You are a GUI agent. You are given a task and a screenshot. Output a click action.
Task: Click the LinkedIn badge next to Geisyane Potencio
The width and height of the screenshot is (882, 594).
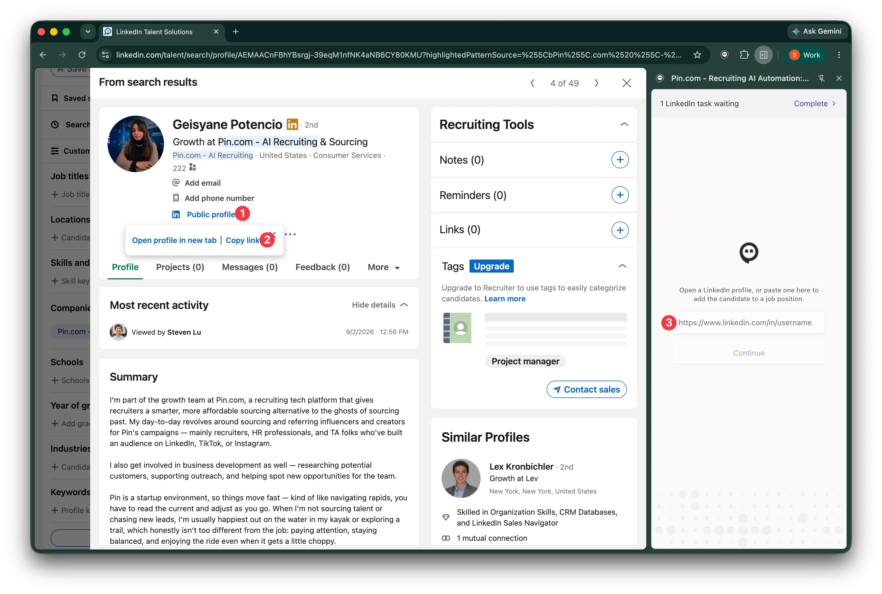point(292,124)
